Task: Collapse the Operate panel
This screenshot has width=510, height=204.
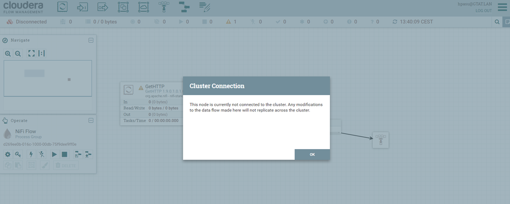Action: [91, 121]
